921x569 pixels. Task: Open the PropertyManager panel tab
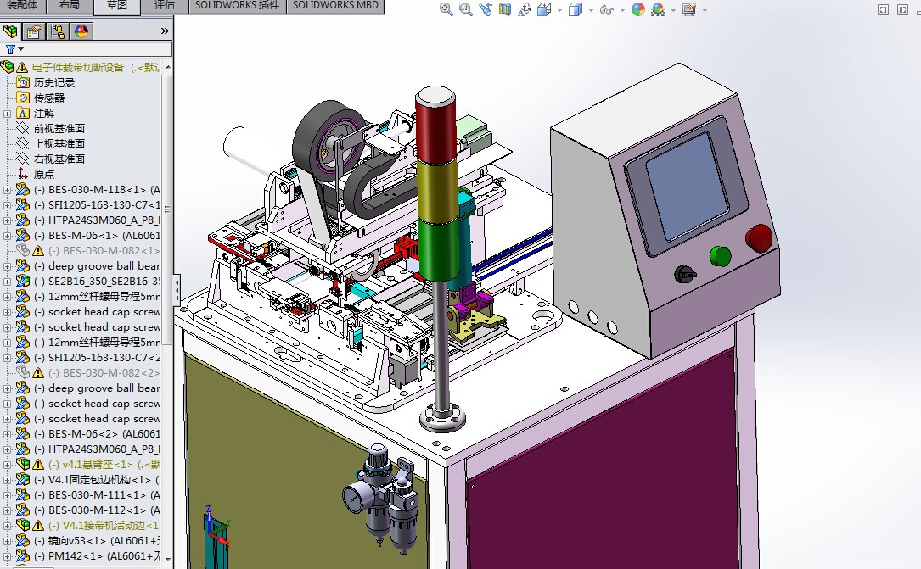click(x=34, y=31)
